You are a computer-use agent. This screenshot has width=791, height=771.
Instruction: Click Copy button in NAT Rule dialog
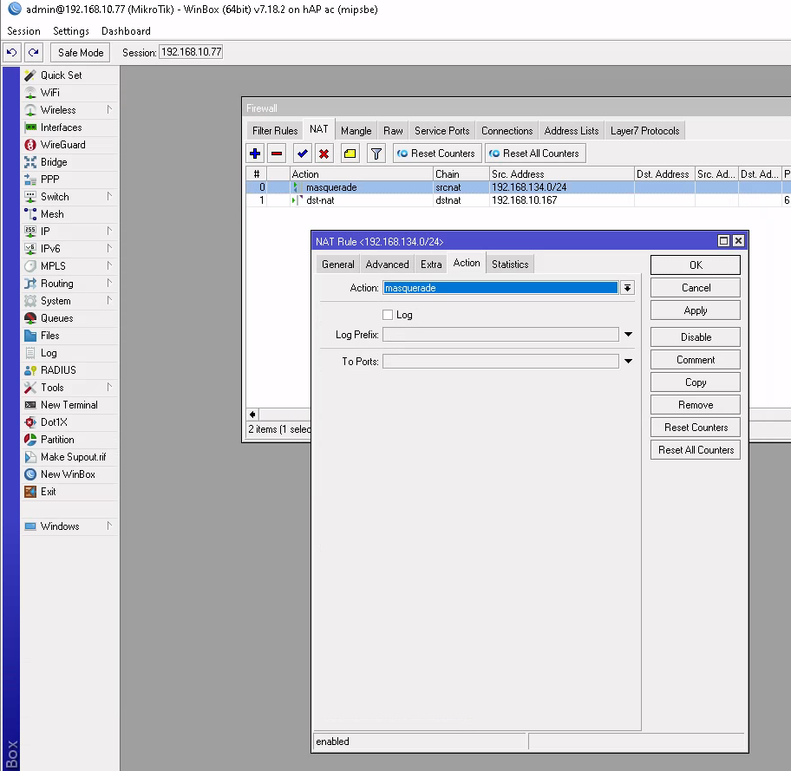pos(696,382)
